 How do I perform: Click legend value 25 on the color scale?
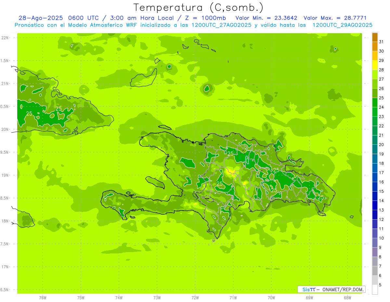click(382, 98)
